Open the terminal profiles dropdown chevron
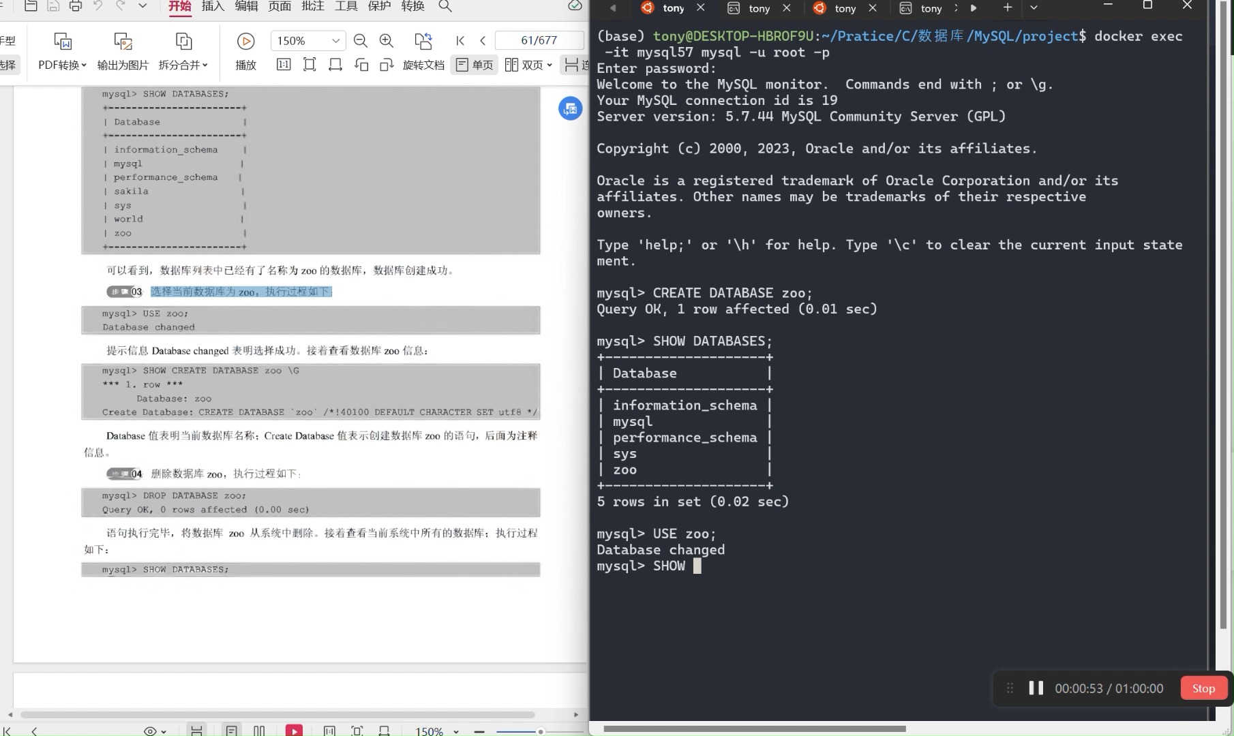Screen dimensions: 1234x736 (1034, 7)
